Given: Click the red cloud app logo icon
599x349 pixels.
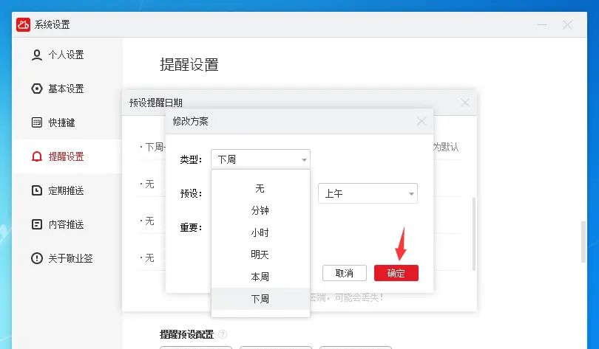Looking at the screenshot, I should (24, 25).
